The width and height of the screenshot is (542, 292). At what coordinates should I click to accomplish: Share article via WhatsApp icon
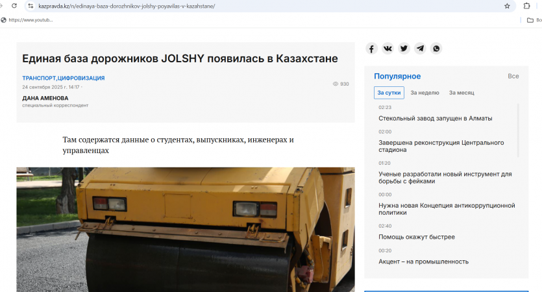click(436, 49)
